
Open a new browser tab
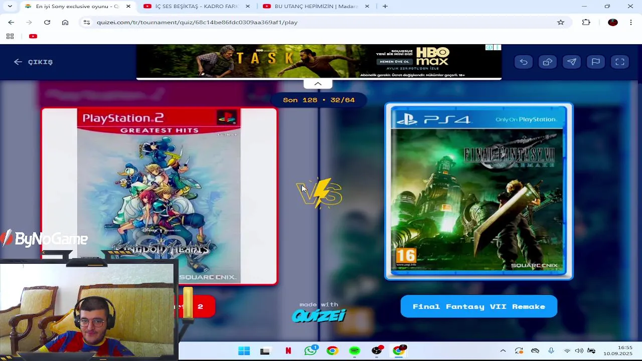pyautogui.click(x=385, y=6)
